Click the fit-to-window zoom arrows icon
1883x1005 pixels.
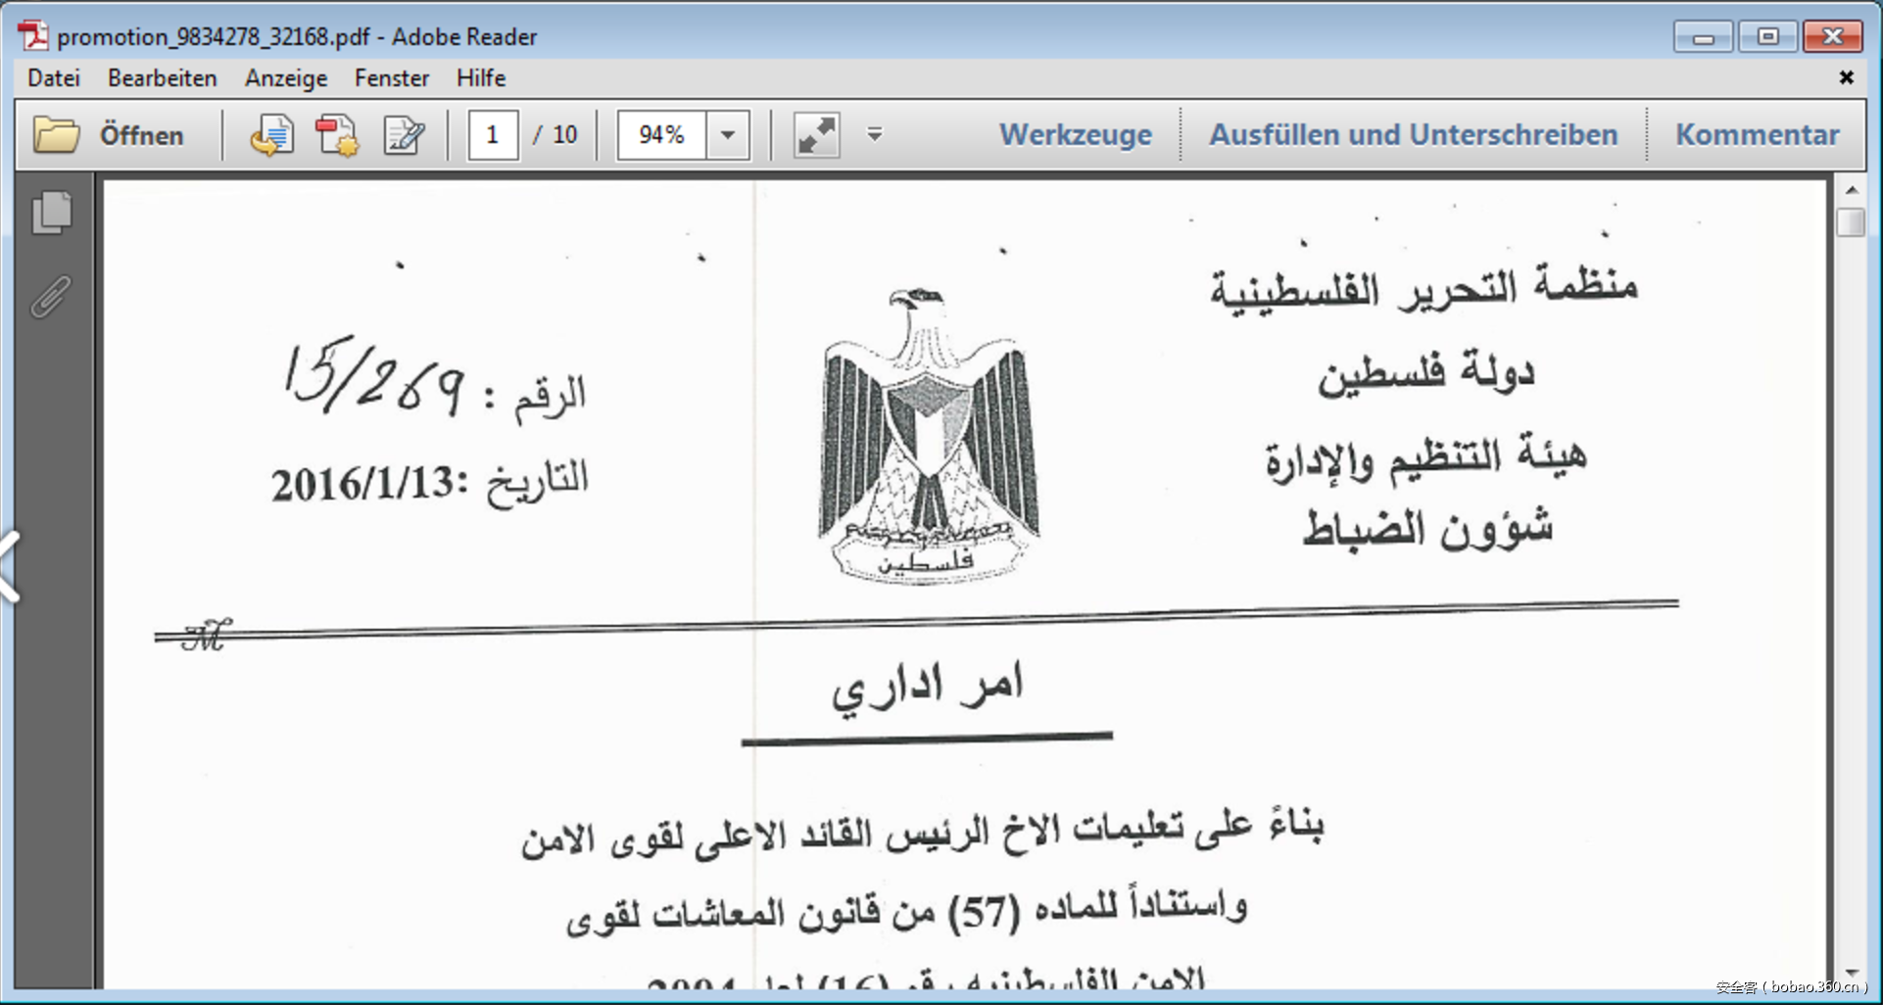click(x=814, y=135)
